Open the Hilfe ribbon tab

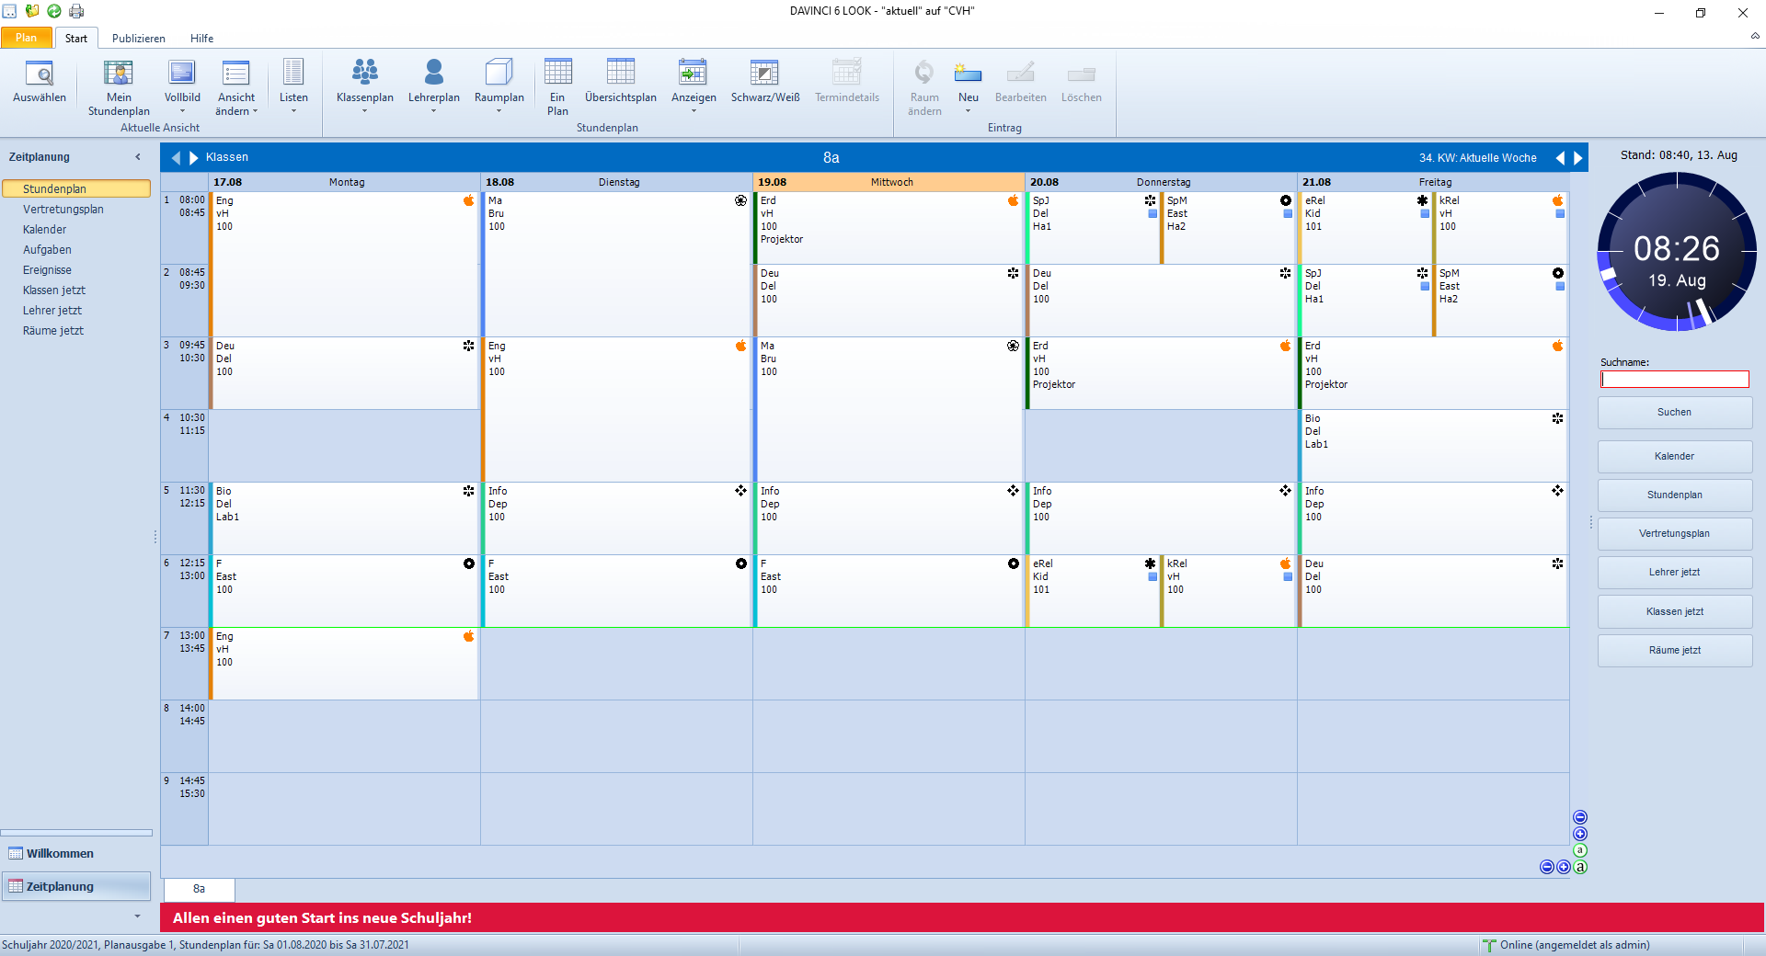click(202, 39)
